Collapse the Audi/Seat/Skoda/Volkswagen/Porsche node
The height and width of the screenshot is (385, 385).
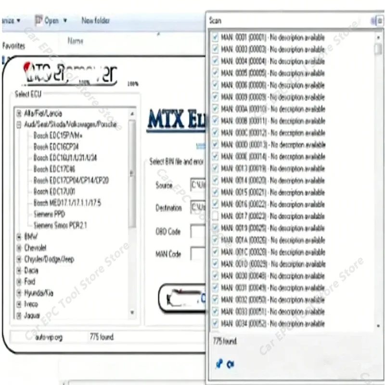tap(19, 125)
